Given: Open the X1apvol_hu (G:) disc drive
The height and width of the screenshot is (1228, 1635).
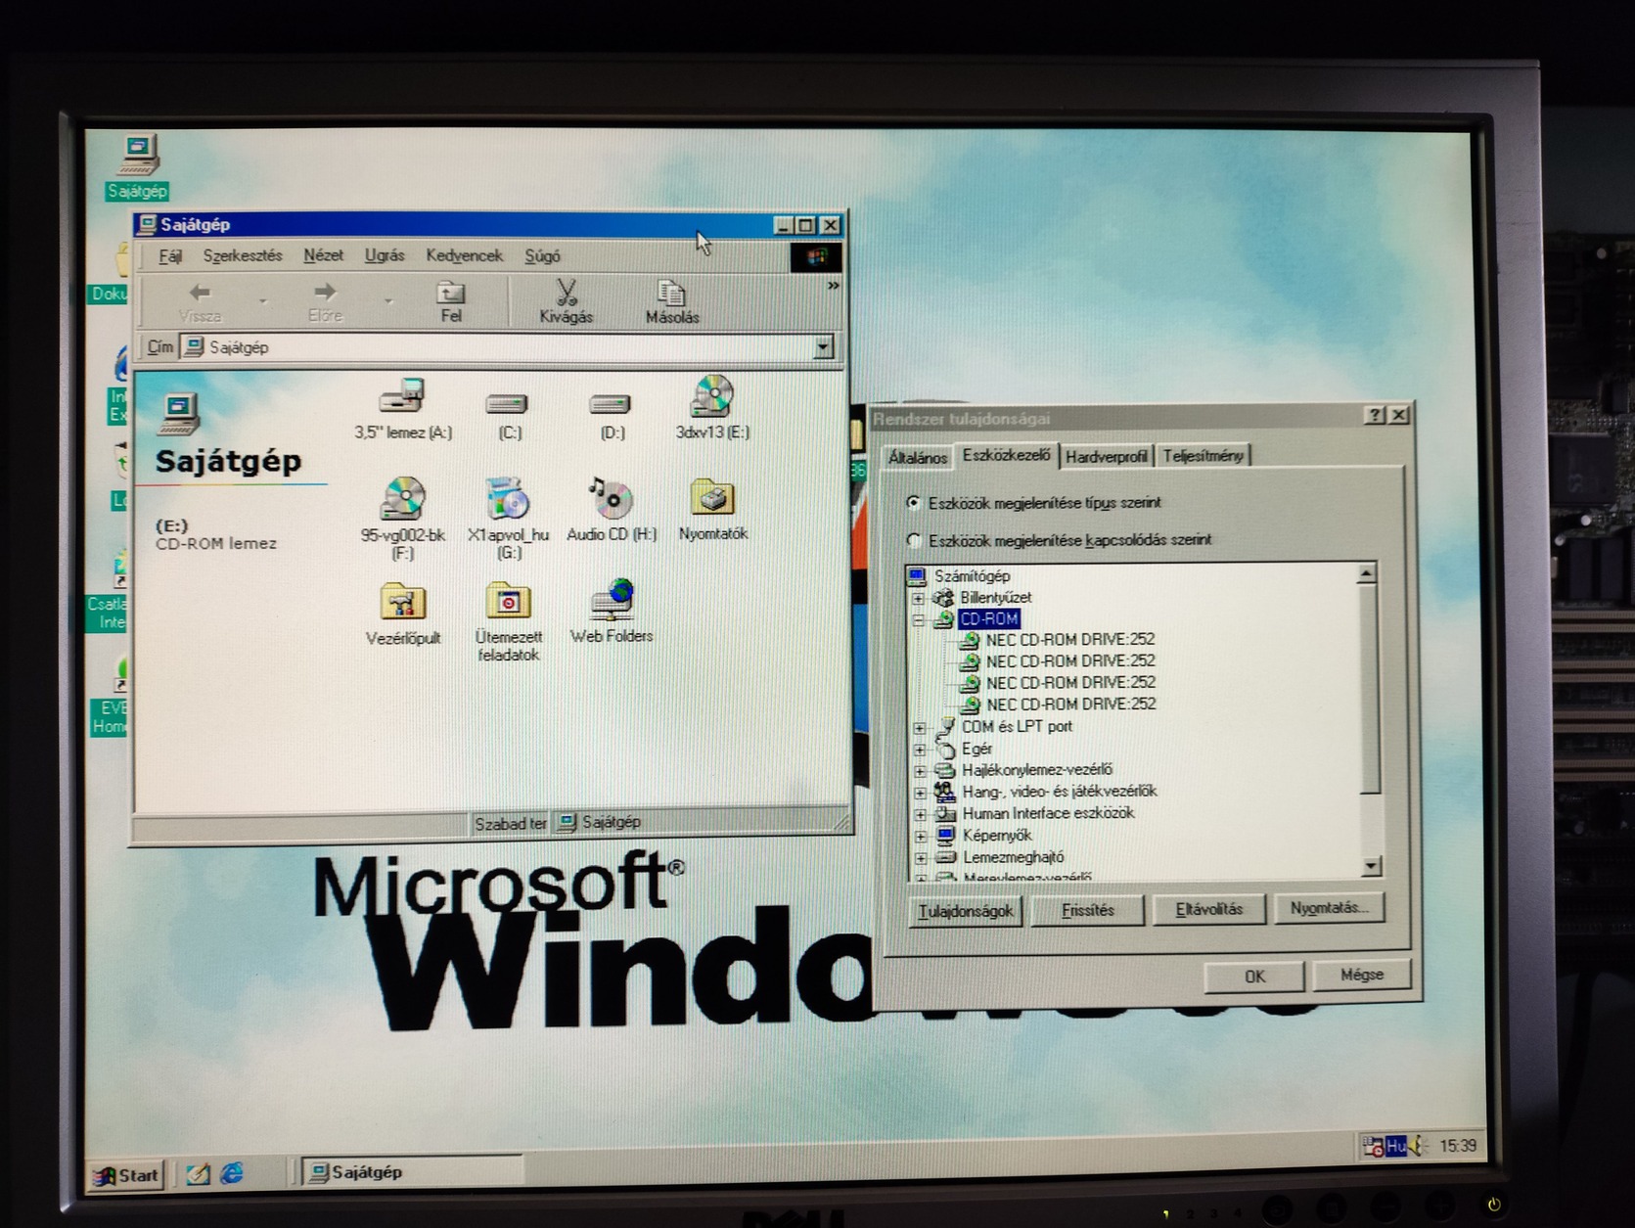Looking at the screenshot, I should [508, 519].
